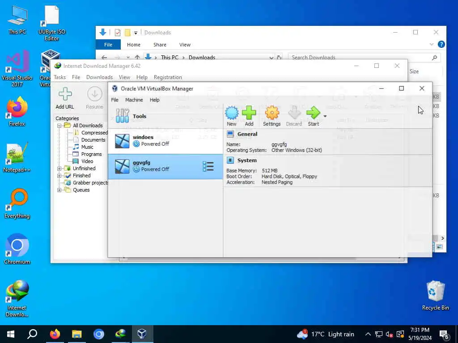Open IDM View menu

124,77
